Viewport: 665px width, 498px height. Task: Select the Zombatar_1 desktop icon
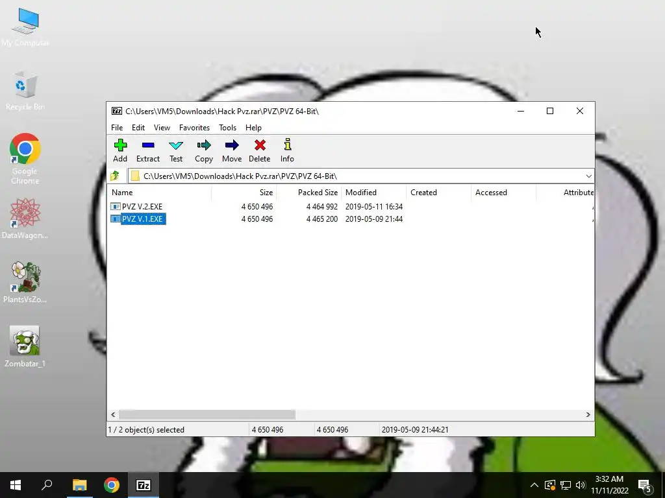25,346
